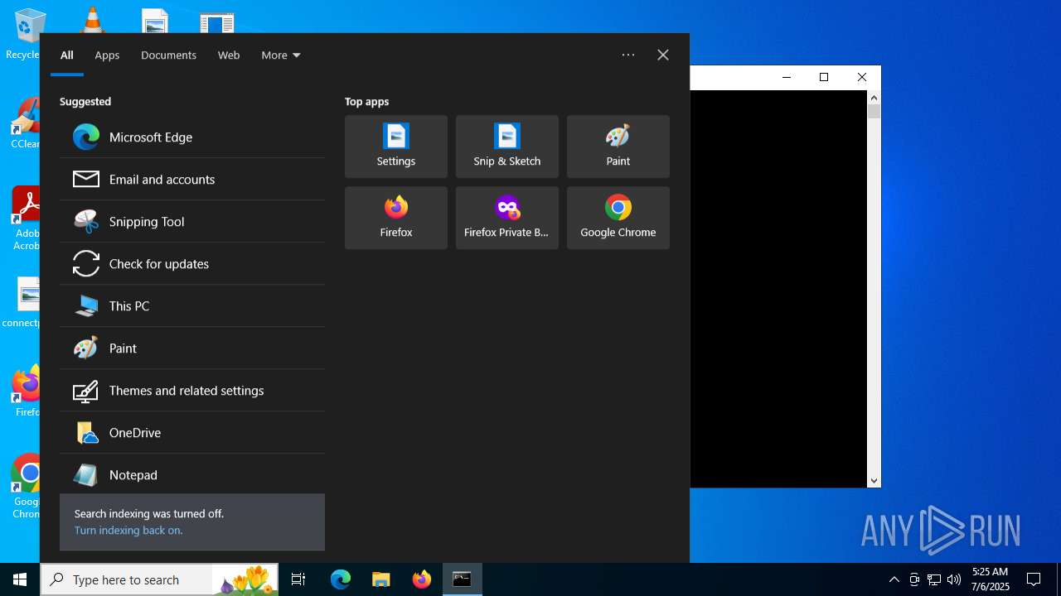The width and height of the screenshot is (1061, 596).
Task: Open Microsoft Edge from the taskbar
Action: pos(341,579)
